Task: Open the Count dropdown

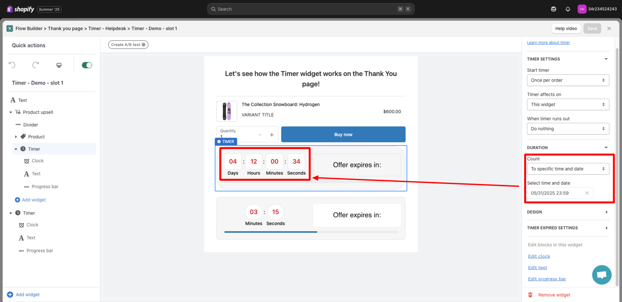Action: coord(568,169)
